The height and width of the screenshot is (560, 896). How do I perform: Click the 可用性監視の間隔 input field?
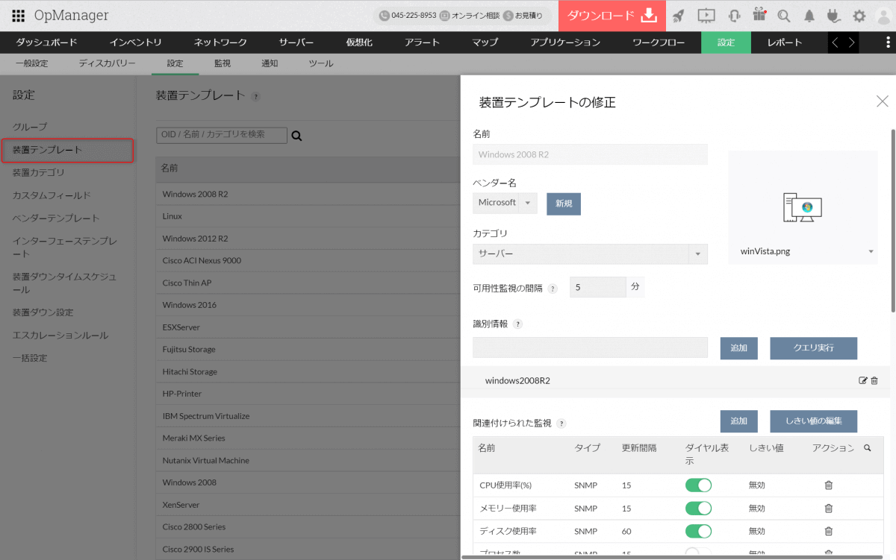coord(597,287)
